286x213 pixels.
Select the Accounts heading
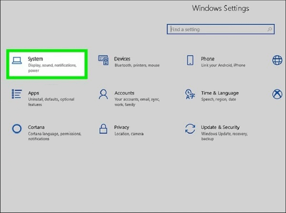(x=124, y=93)
